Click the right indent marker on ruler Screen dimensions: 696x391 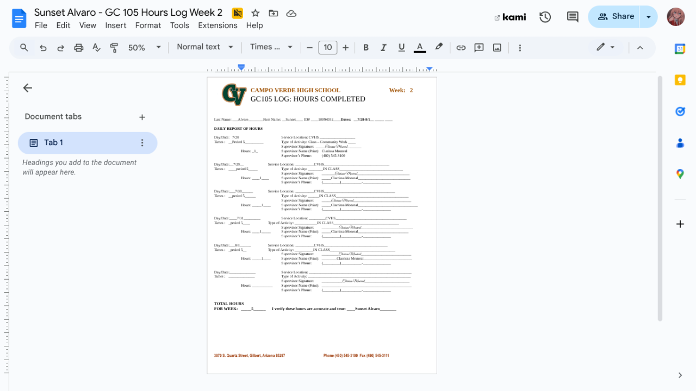tap(430, 69)
